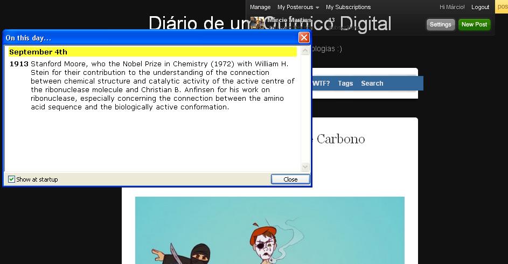
Task: Click the scroll-up arrow in the dialog
Action: 305,50
